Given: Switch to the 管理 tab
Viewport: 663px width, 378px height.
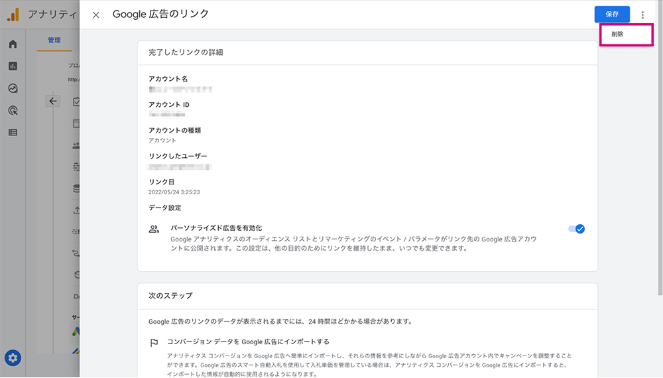Looking at the screenshot, I should point(54,40).
